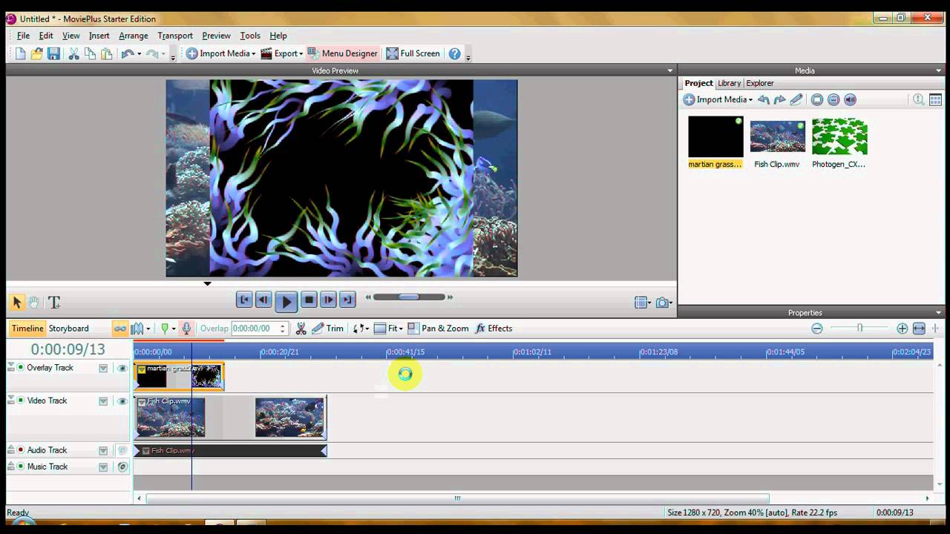Open a project with the folder icon
Screen dimensions: 950x534
click(x=37, y=53)
